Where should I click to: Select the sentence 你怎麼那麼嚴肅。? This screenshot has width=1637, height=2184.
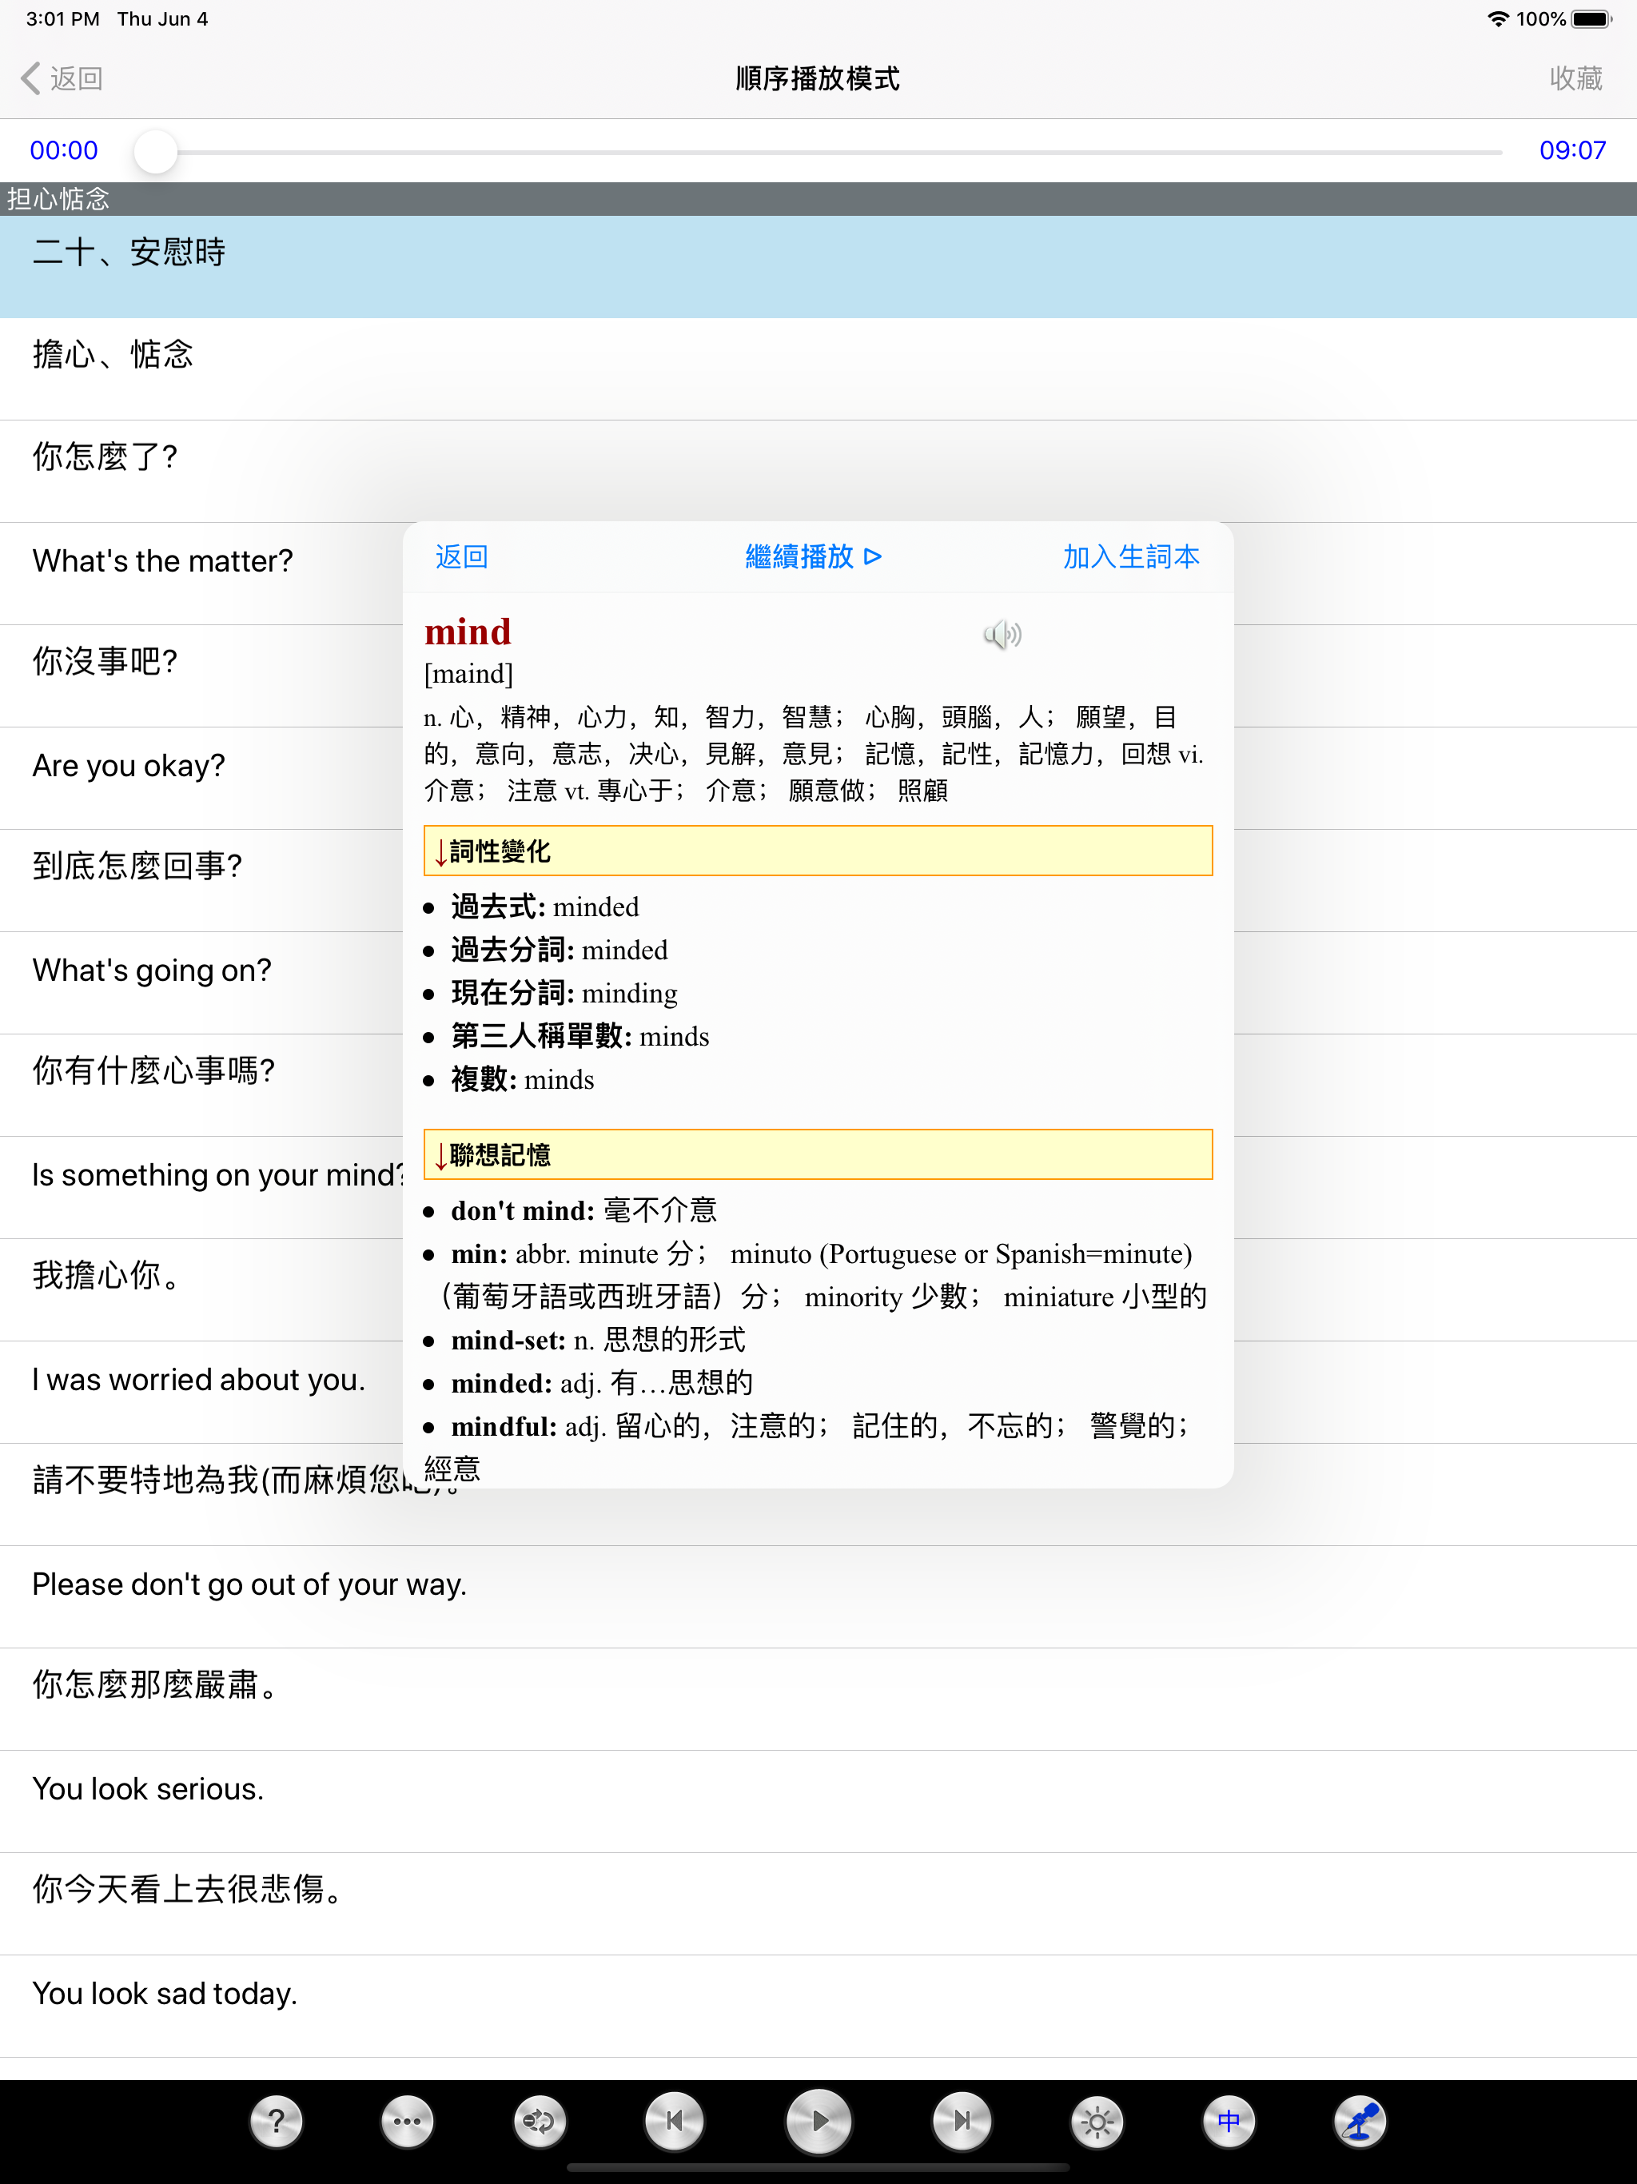[818, 1700]
